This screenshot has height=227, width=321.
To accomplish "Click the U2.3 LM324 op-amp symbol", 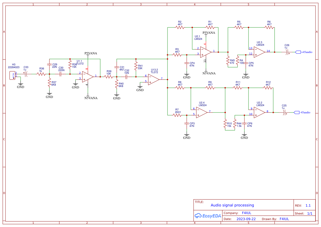I will pos(259,52).
